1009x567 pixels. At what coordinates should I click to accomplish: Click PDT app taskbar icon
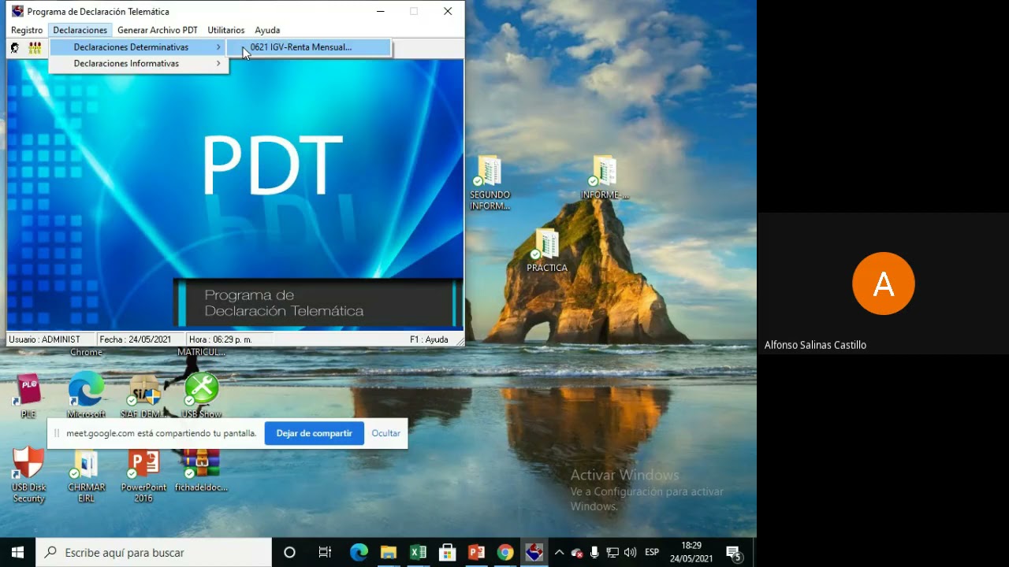point(534,553)
